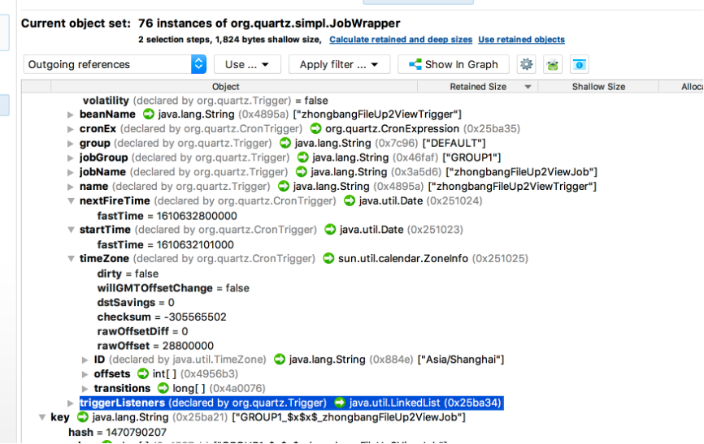Click reference arrow icon in offsets row
704x444 pixels.
coord(143,373)
